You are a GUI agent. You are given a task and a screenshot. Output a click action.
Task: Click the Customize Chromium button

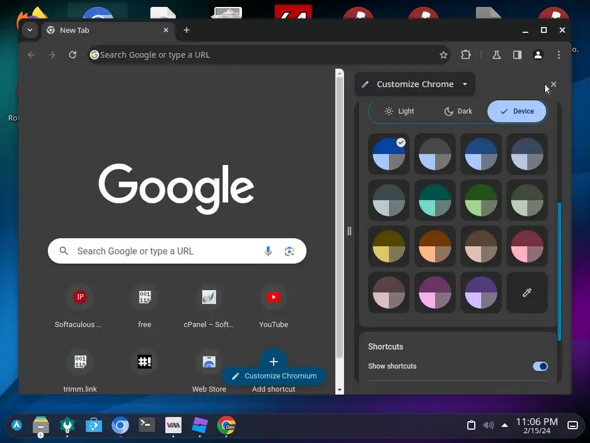(274, 376)
